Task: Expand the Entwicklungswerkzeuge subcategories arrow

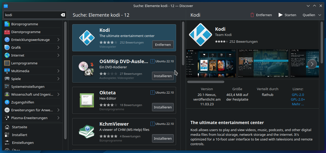Action: click(x=58, y=40)
